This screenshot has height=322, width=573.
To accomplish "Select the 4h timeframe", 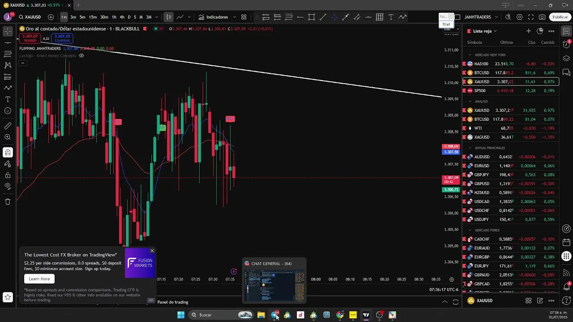I will pyautogui.click(x=122, y=17).
